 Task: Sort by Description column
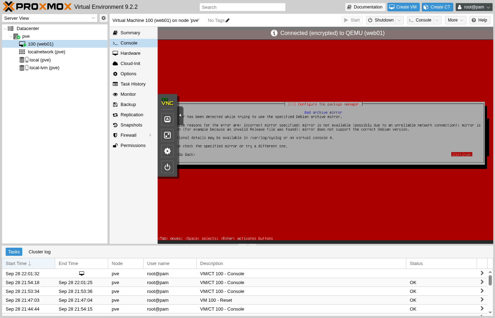tap(301, 264)
